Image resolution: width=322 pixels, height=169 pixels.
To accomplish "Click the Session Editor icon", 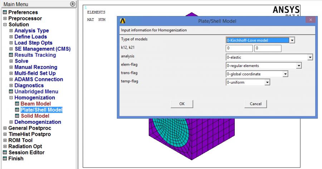I will (x=5, y=153).
